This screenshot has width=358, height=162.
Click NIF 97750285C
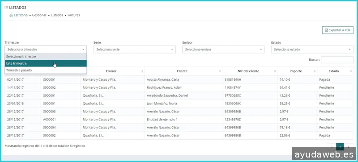pyautogui.click(x=233, y=96)
